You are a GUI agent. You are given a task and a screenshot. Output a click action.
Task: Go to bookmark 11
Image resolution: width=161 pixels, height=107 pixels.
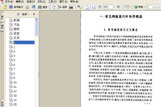click(15, 87)
